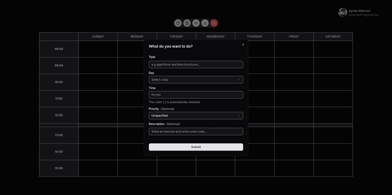Click the SUNDAY column header
392x195 pixels.
point(98,37)
